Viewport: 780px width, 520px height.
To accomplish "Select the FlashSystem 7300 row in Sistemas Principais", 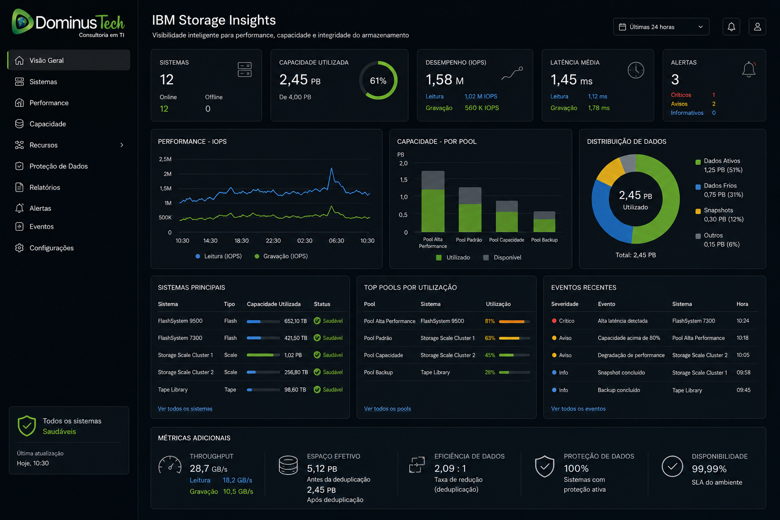I will (x=250, y=338).
